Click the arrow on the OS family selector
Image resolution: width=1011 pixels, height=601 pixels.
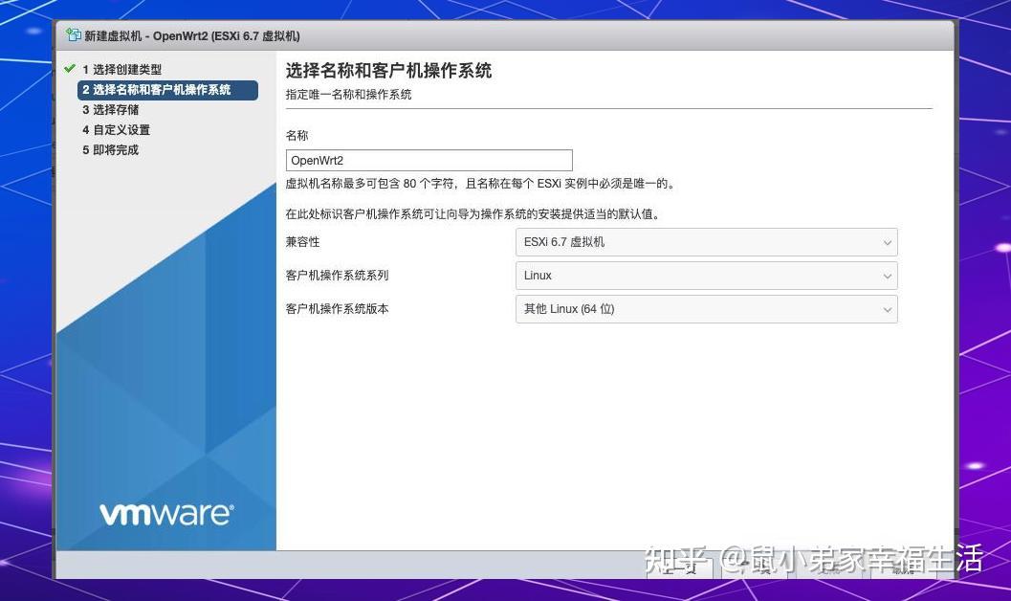888,276
